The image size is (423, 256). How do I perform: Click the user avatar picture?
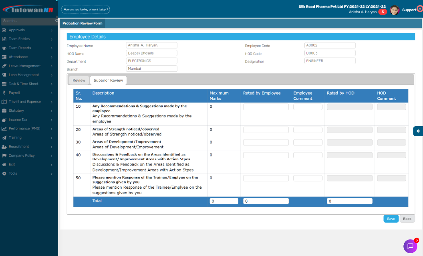click(x=395, y=10)
